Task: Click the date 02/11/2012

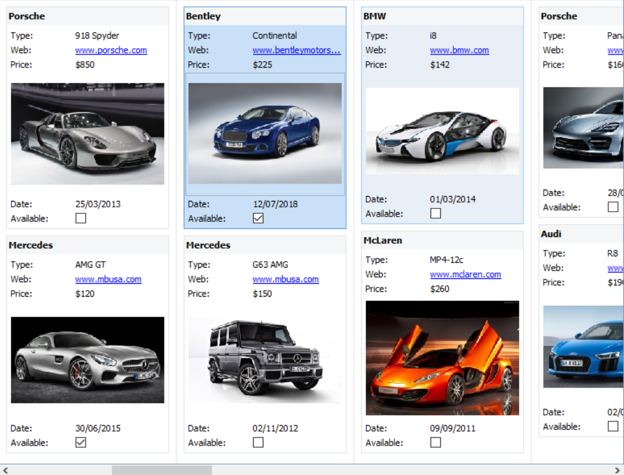Action: 275,428
